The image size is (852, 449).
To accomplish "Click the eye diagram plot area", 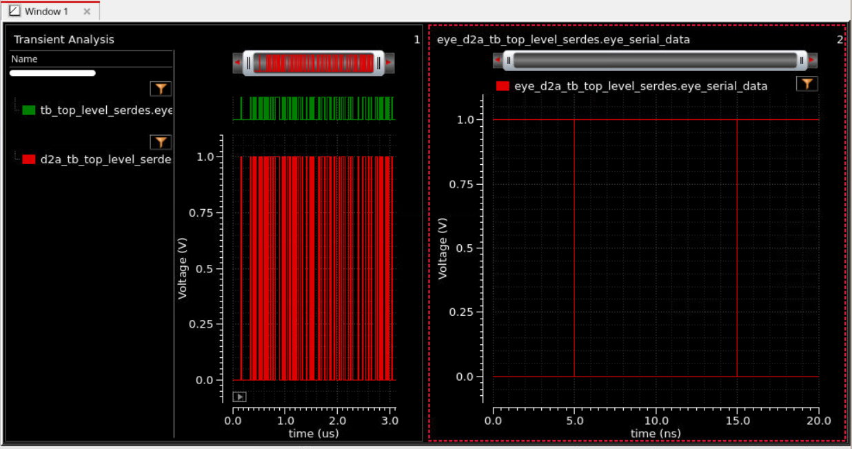I will (x=656, y=248).
